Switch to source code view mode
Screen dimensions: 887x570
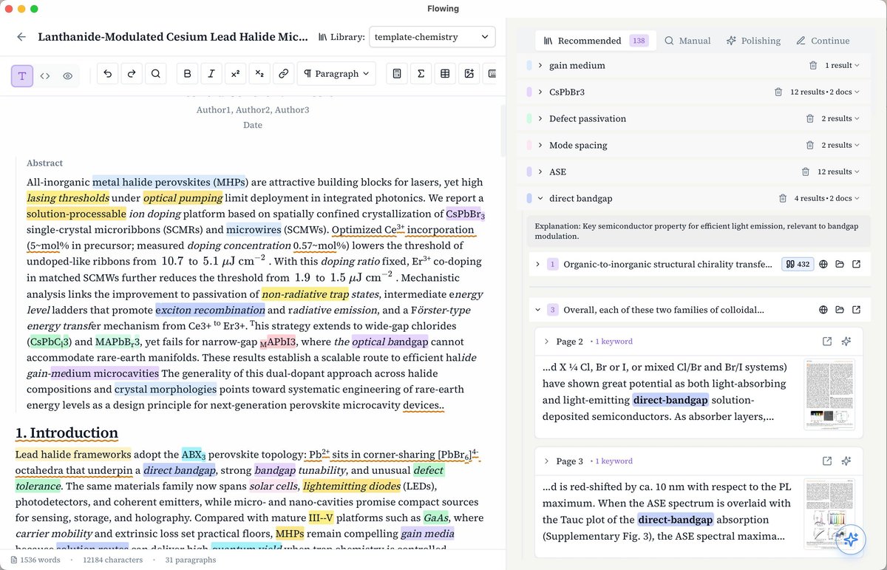coord(44,75)
